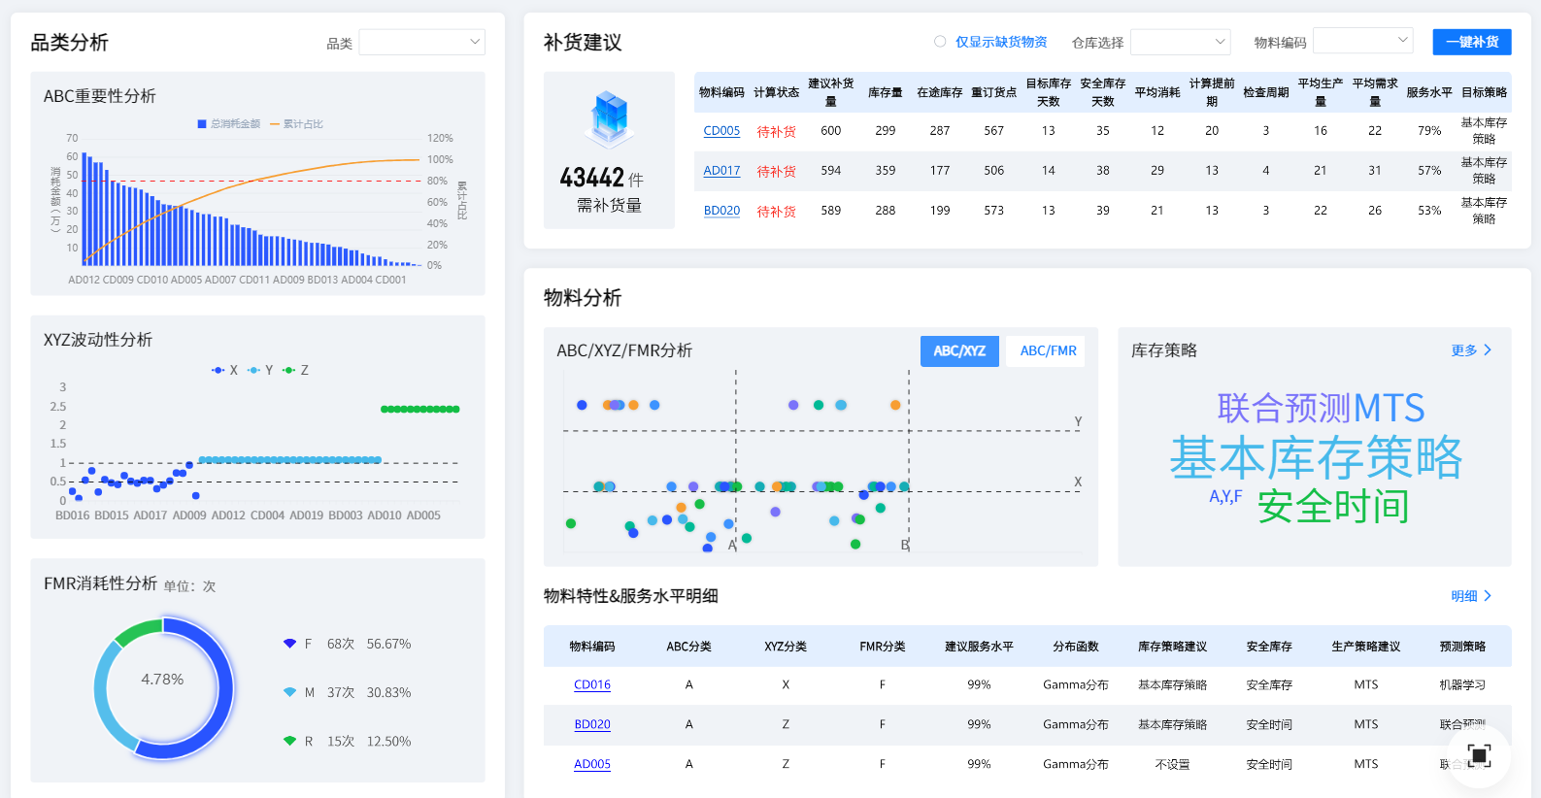This screenshot has width=1541, height=798.
Task: Click the F diamond legend icon
Action: tap(289, 644)
